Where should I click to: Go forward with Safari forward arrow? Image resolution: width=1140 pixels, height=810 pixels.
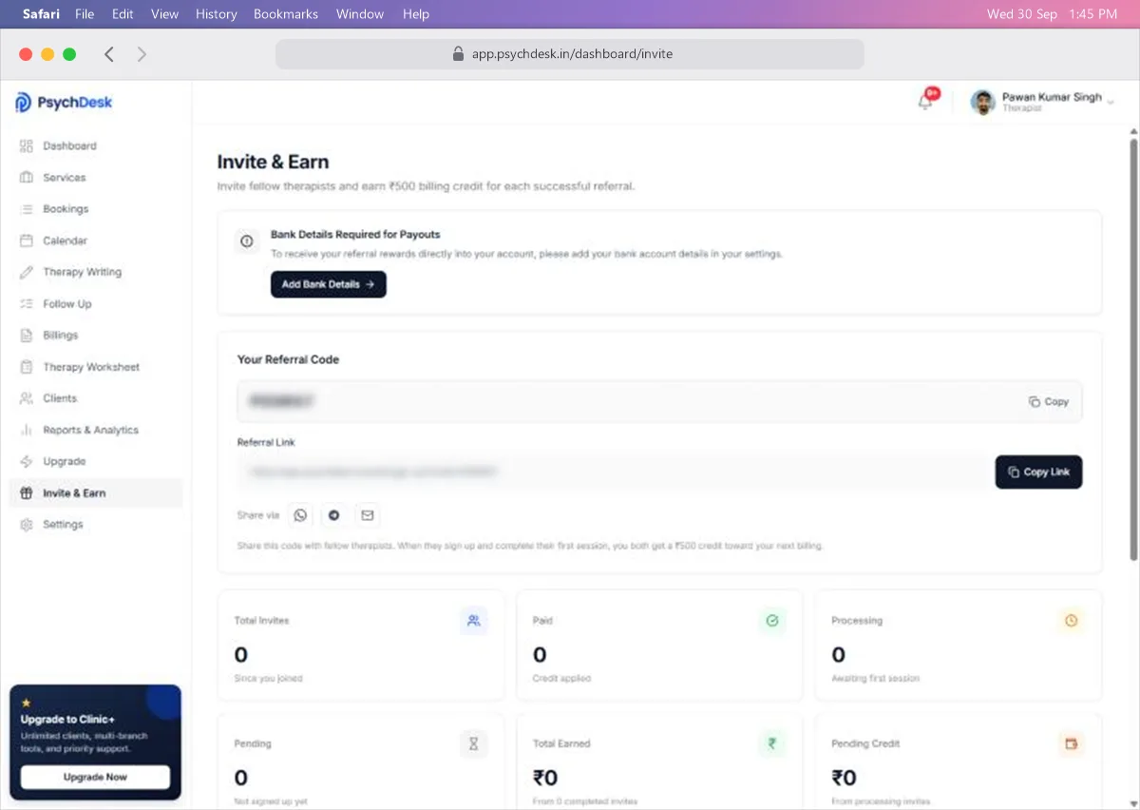pyautogui.click(x=142, y=54)
